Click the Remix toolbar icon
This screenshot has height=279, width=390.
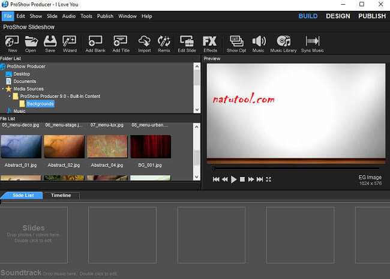(164, 44)
